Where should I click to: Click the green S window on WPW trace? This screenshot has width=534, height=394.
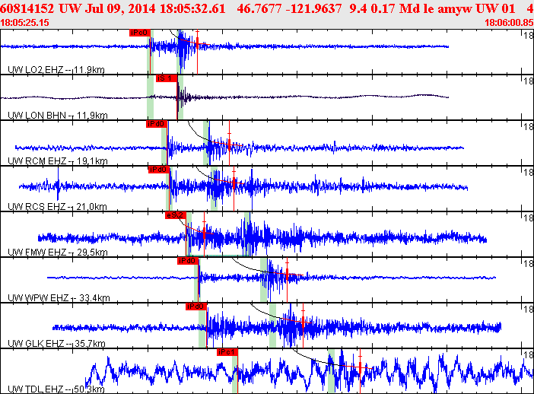point(264,280)
